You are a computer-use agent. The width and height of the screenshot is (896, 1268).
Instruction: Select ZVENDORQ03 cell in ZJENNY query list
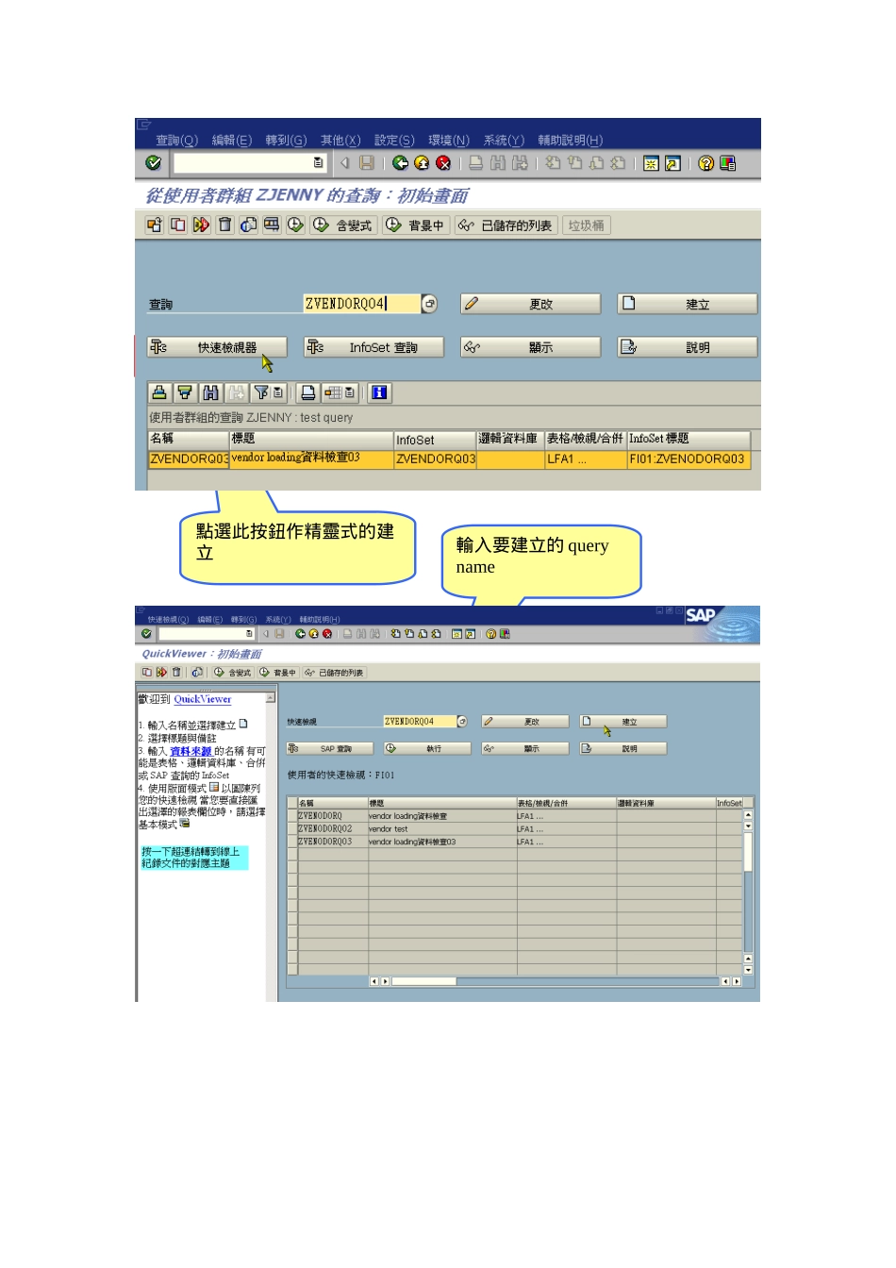point(189,459)
